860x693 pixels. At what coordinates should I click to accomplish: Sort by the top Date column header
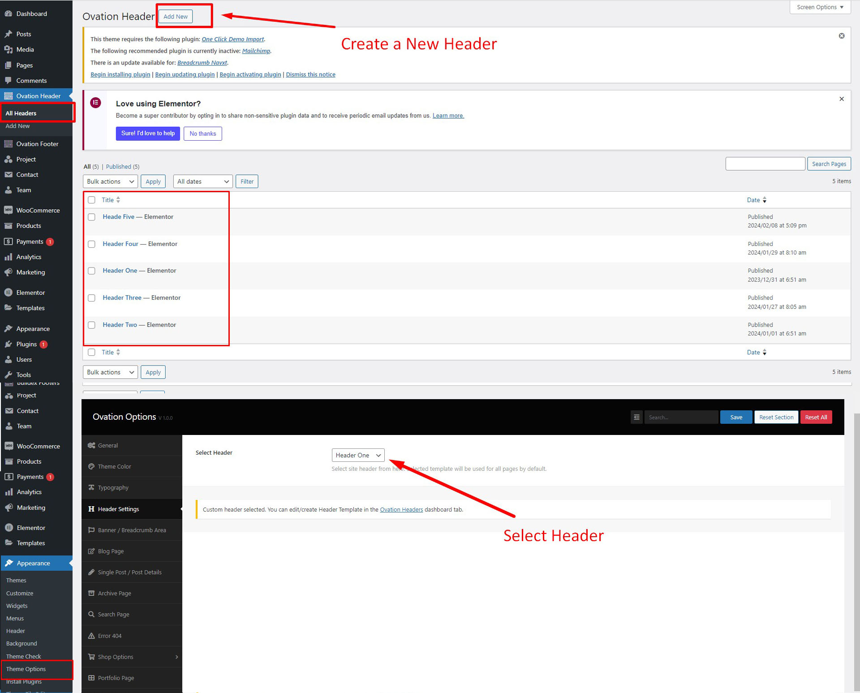click(757, 200)
